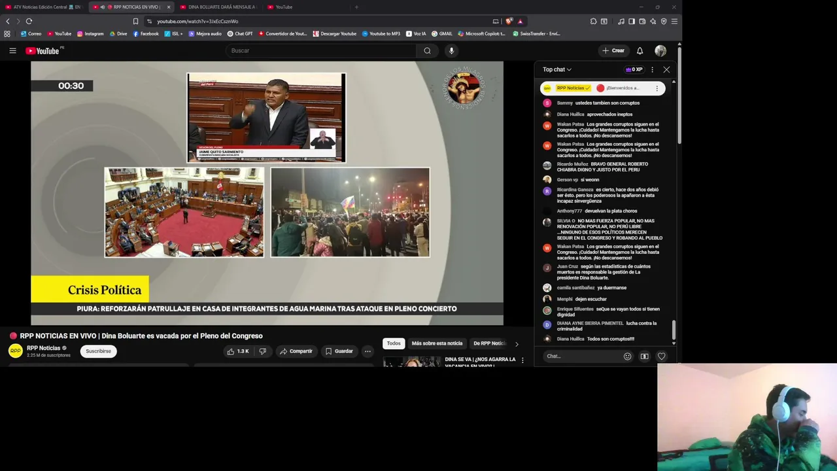Click the page vertical scrollbar

pyautogui.click(x=679, y=95)
